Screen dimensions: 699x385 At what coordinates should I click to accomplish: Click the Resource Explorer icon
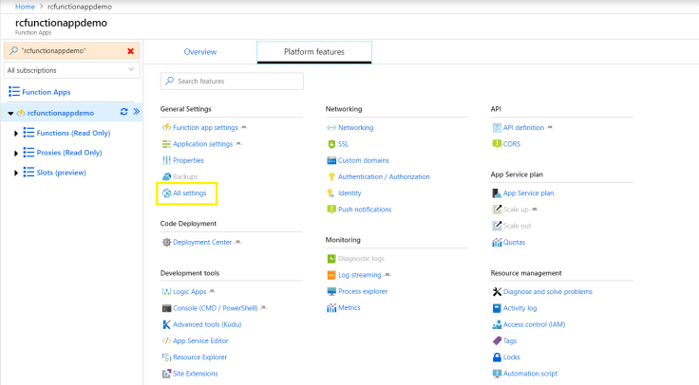click(x=166, y=357)
